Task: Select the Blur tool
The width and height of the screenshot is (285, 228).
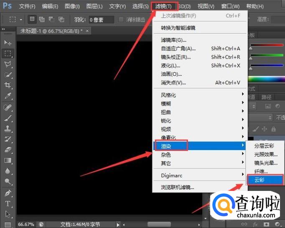Action: click(x=8, y=171)
